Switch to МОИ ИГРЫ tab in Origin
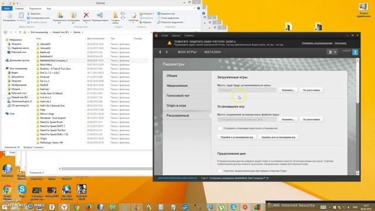This screenshot has height=211, width=375. [187, 52]
